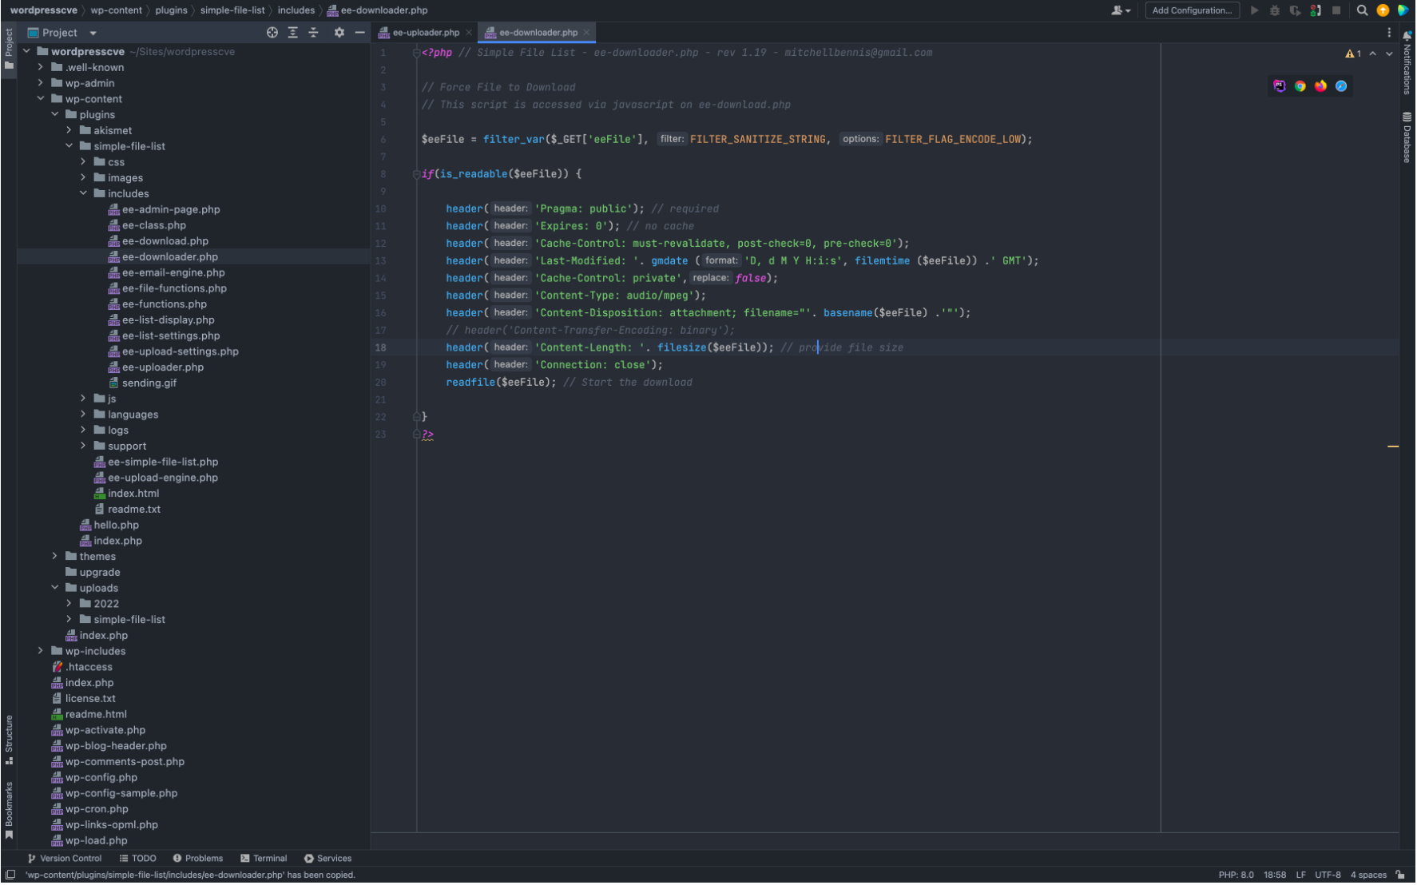This screenshot has height=885, width=1417.
Task: Click the Debug bug icon in toolbar
Action: 1275,10
